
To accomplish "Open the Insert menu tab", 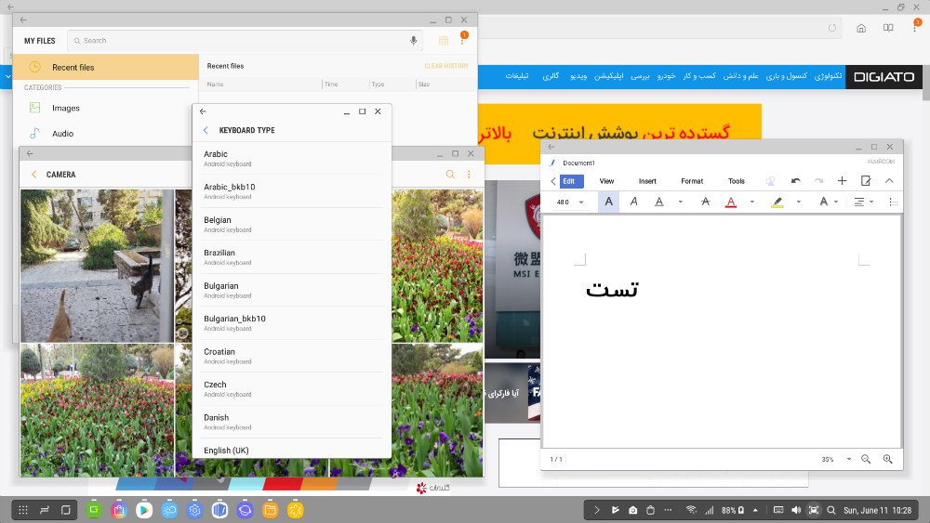I will [x=647, y=181].
